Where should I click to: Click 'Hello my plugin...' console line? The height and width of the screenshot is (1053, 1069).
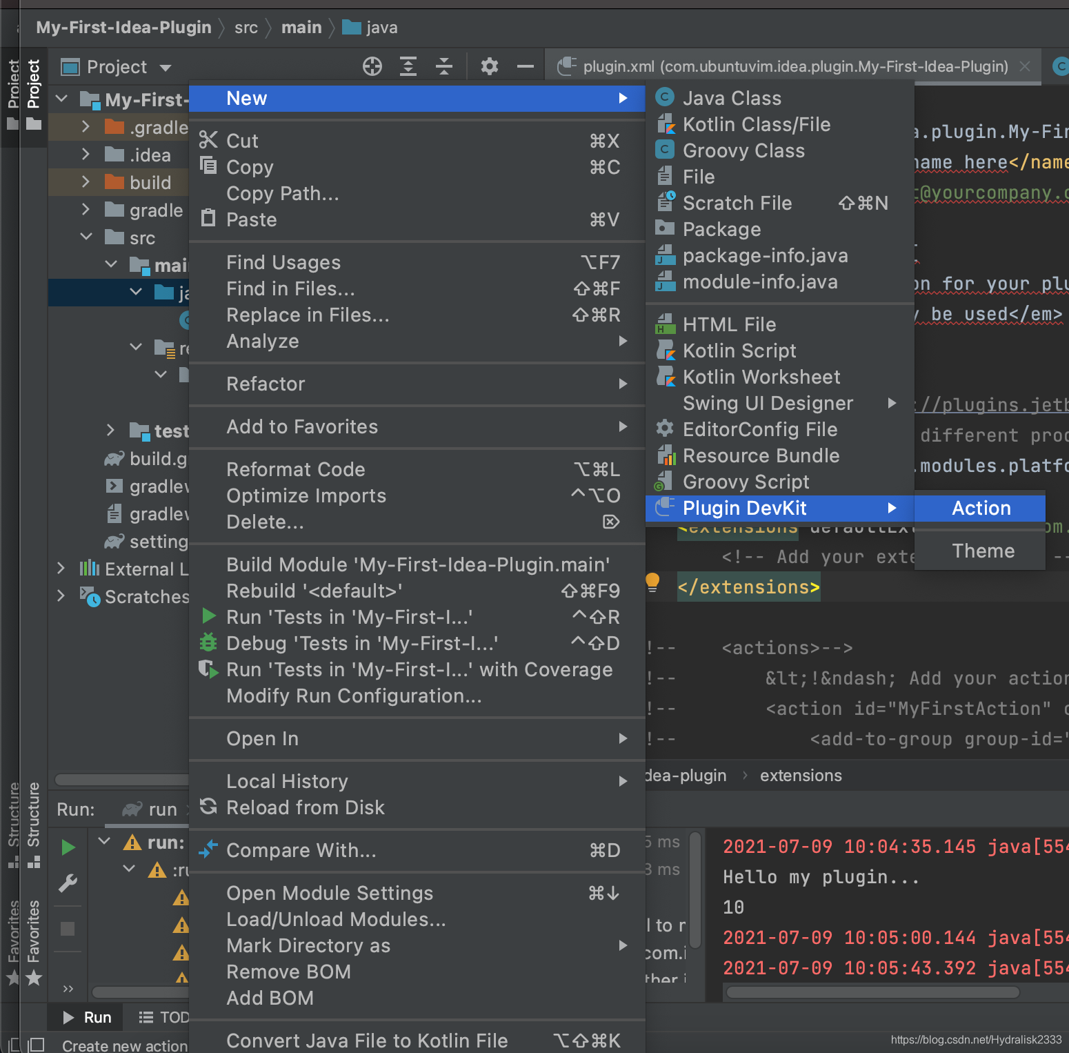(821, 876)
